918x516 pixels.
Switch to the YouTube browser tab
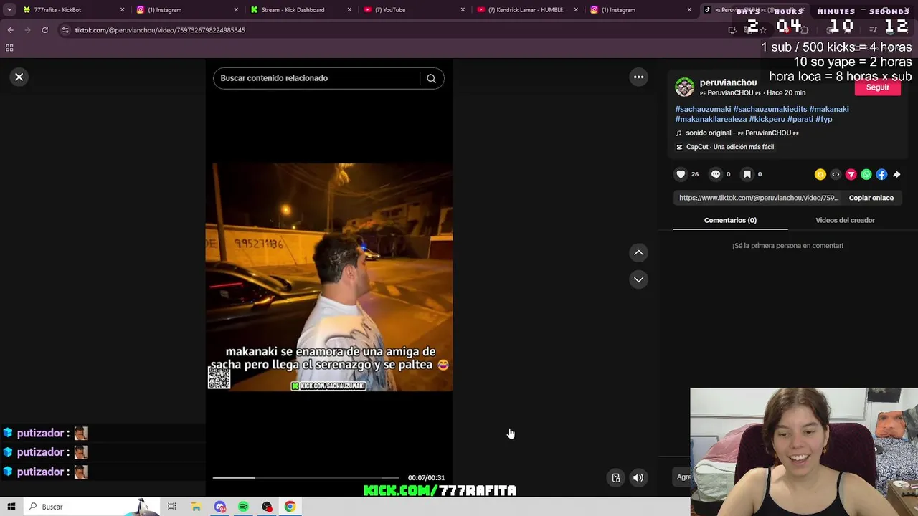point(412,10)
